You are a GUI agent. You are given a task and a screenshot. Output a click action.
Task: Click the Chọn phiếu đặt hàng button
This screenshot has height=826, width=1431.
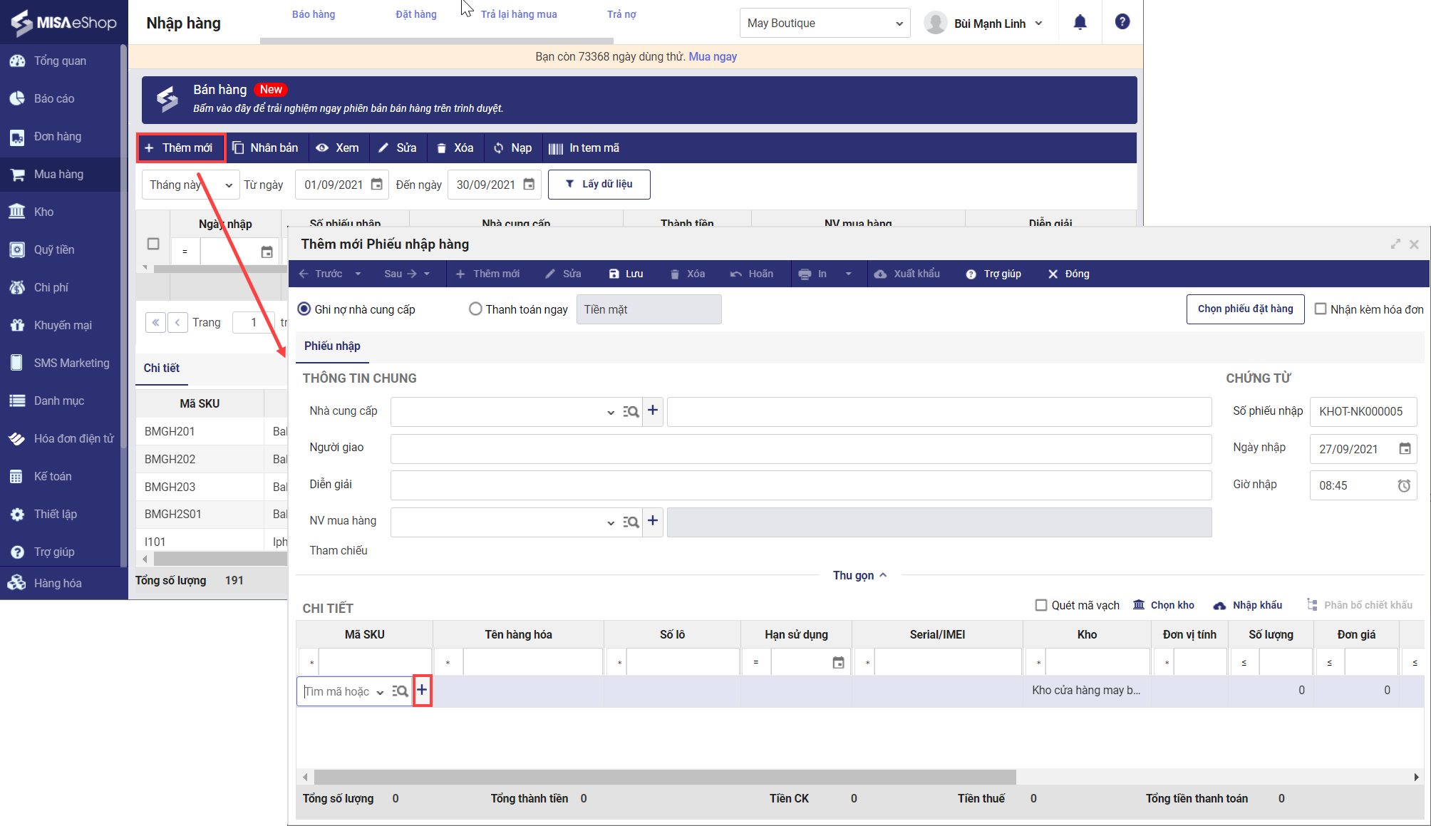pos(1245,309)
